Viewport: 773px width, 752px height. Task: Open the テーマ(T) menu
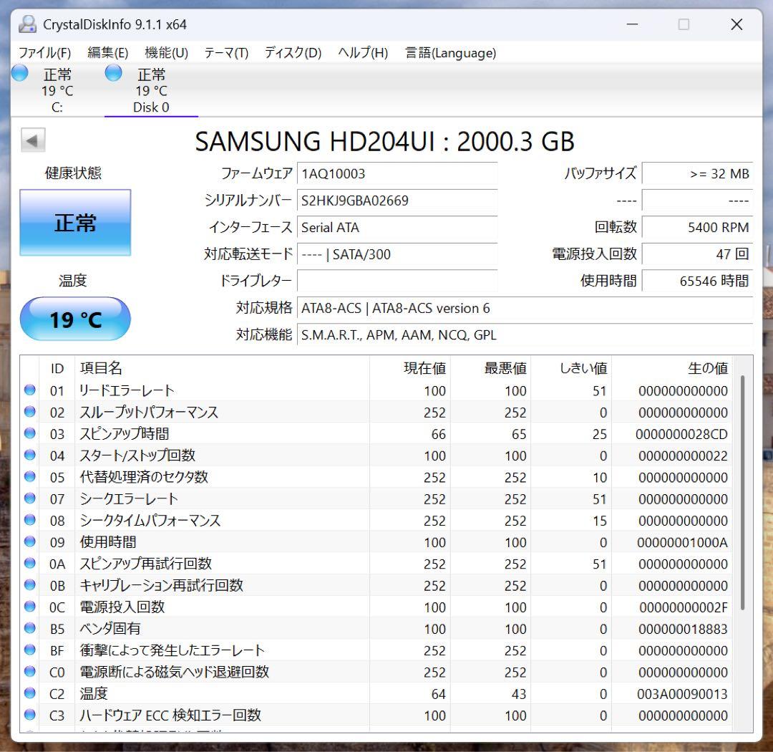point(225,52)
